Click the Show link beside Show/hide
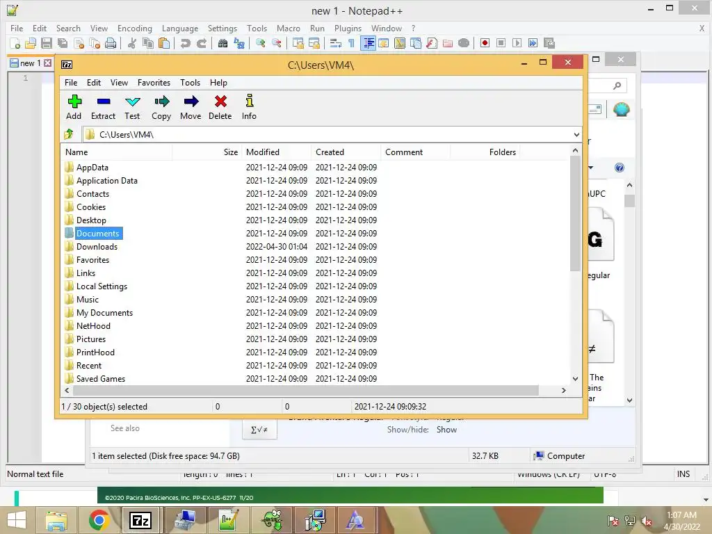This screenshot has width=712, height=534. [x=446, y=430]
